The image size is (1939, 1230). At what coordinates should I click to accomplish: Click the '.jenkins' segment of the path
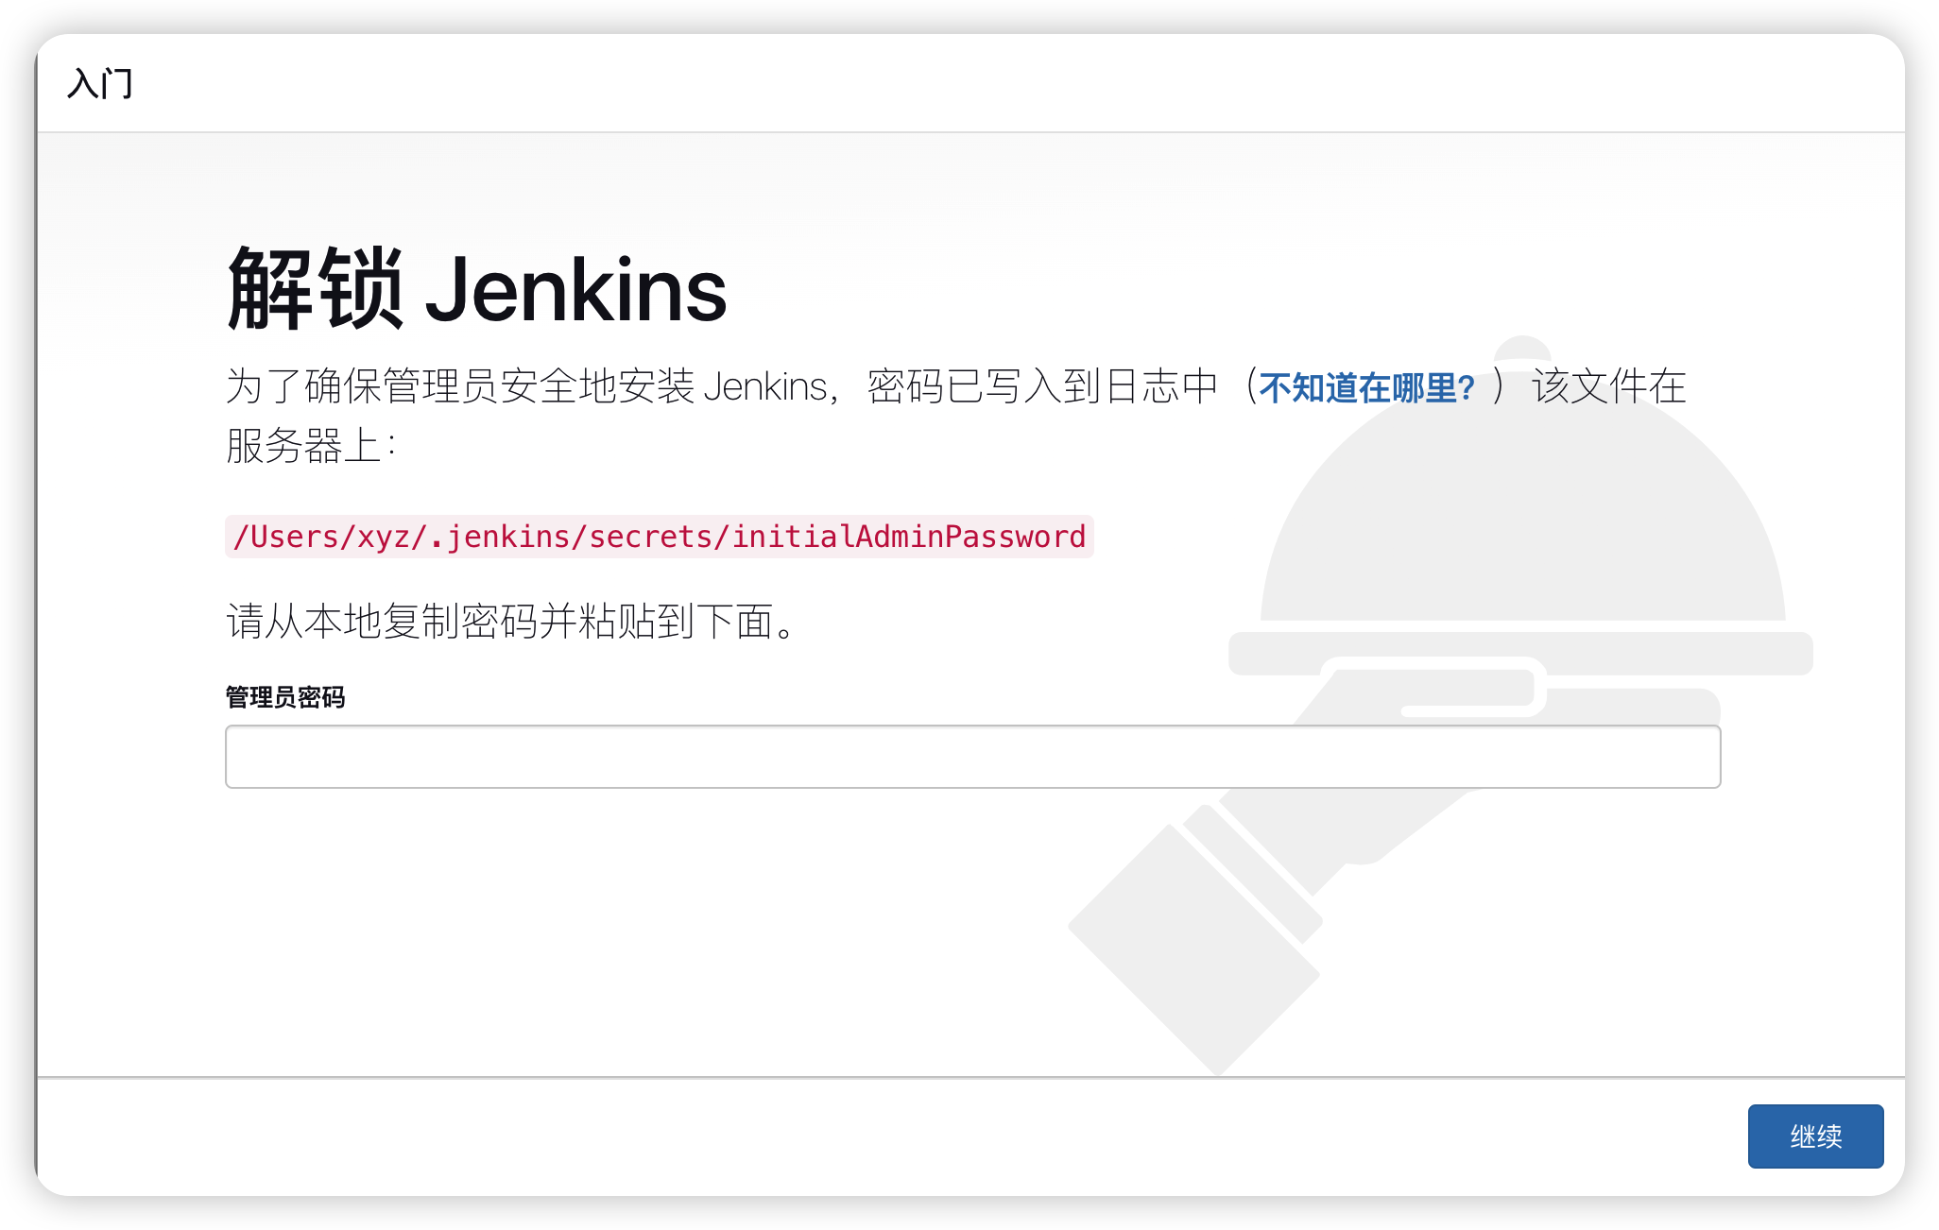(499, 537)
